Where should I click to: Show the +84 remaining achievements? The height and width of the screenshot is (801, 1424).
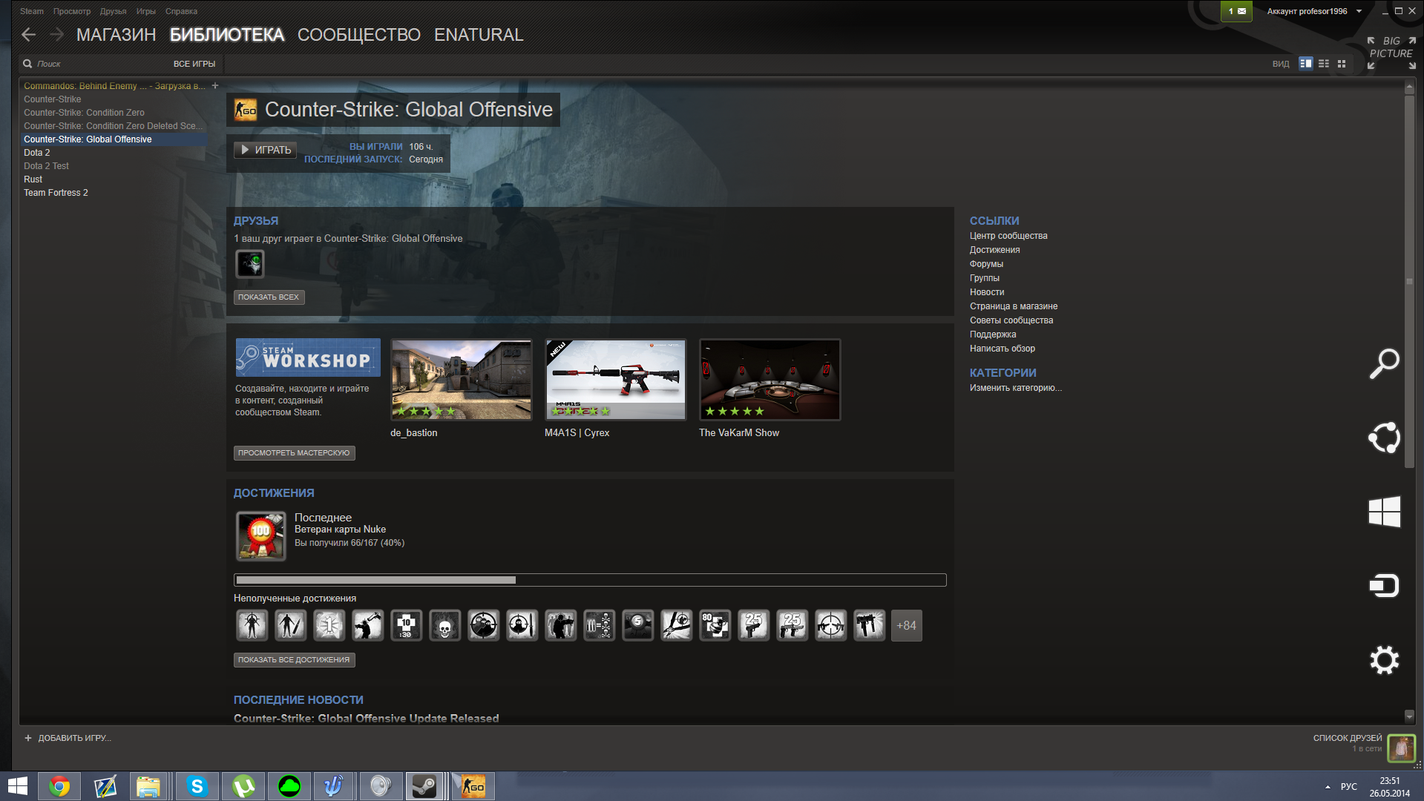coord(906,625)
